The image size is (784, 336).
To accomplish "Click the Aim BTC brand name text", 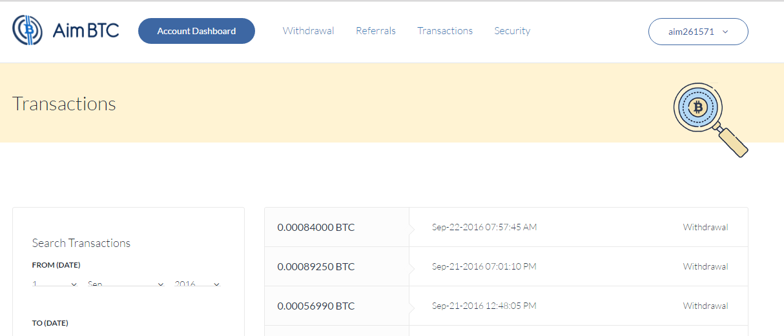I will click(x=86, y=31).
